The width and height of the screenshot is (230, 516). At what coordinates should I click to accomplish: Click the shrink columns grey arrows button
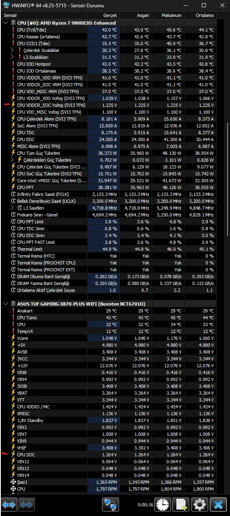pos(26,504)
